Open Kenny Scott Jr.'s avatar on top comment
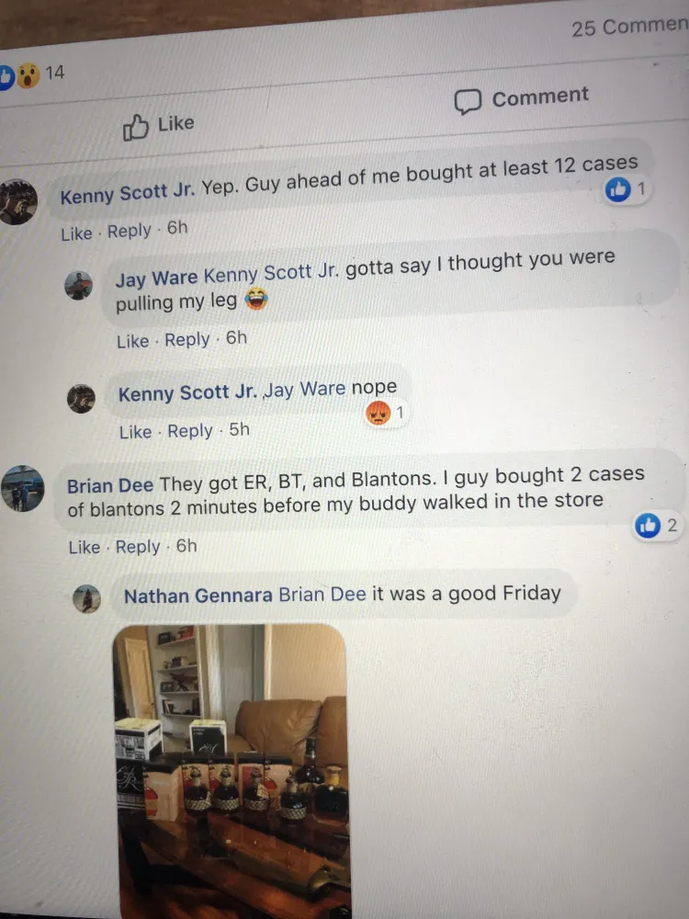This screenshot has width=689, height=919. [x=17, y=201]
